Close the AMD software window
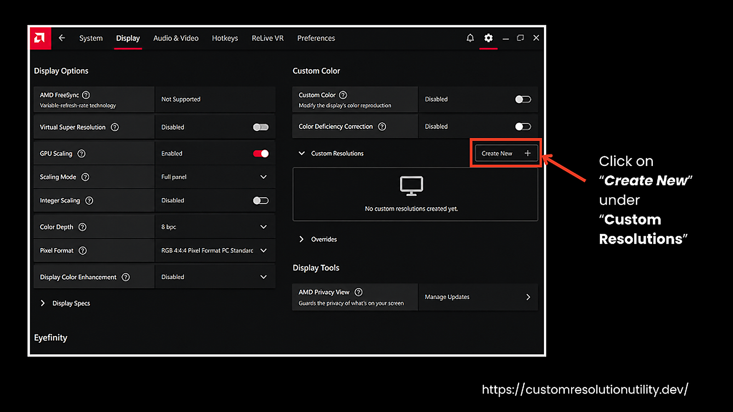Image resolution: width=733 pixels, height=412 pixels. pos(536,38)
